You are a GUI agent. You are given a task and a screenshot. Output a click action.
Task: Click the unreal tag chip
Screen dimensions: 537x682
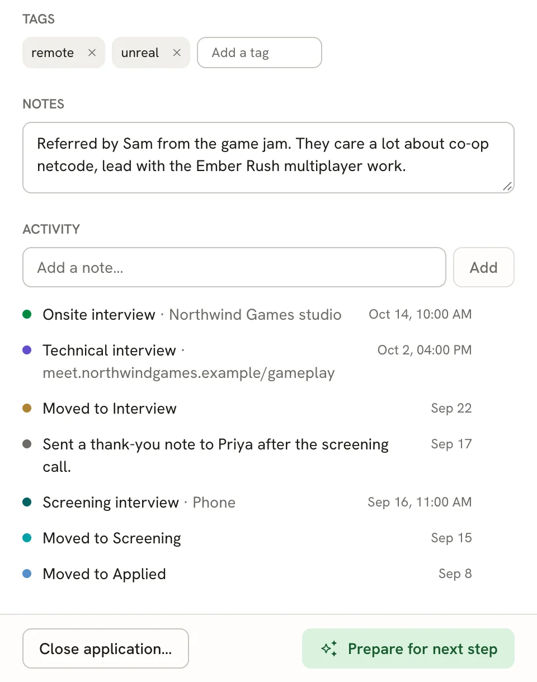click(x=151, y=53)
